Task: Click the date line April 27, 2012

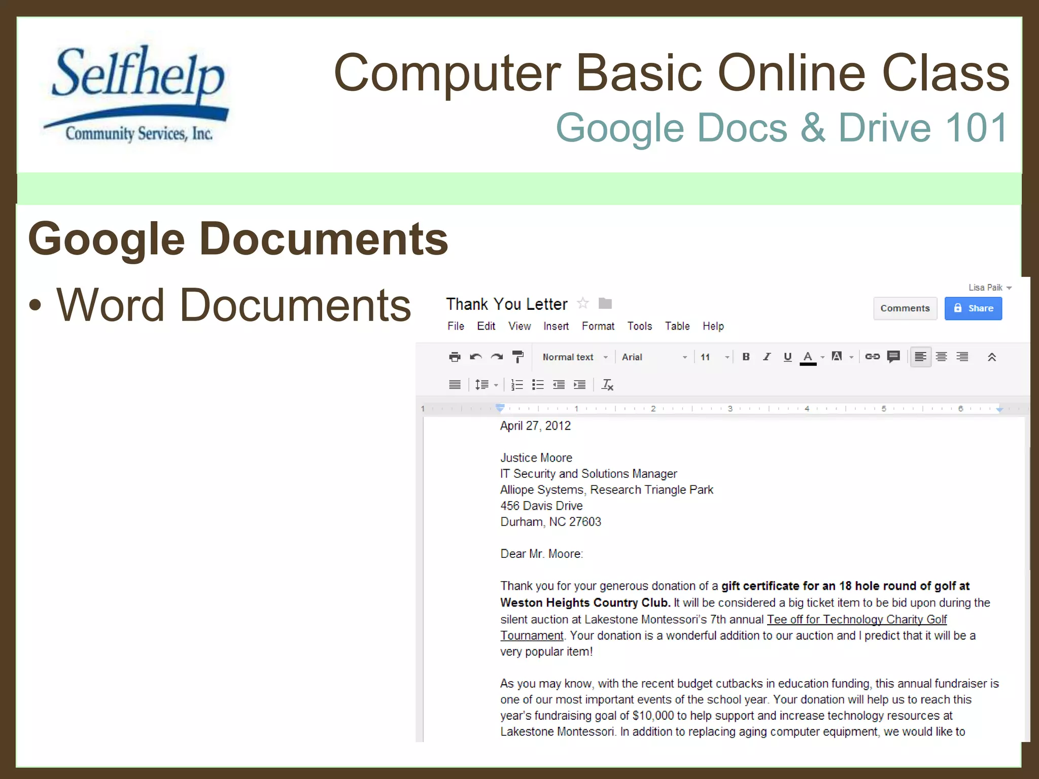Action: tap(535, 426)
